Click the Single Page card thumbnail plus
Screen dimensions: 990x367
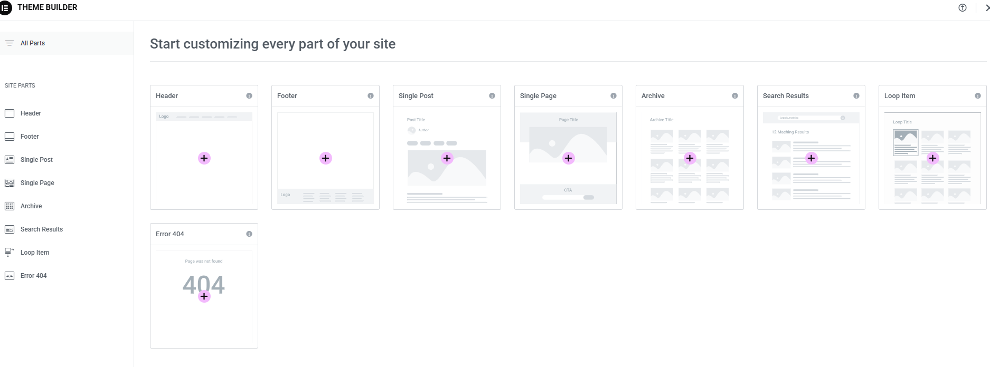pos(569,158)
